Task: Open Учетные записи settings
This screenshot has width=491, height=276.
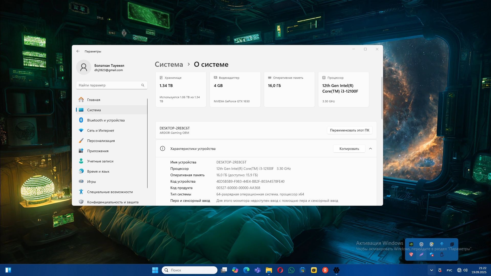Action: [112, 161]
